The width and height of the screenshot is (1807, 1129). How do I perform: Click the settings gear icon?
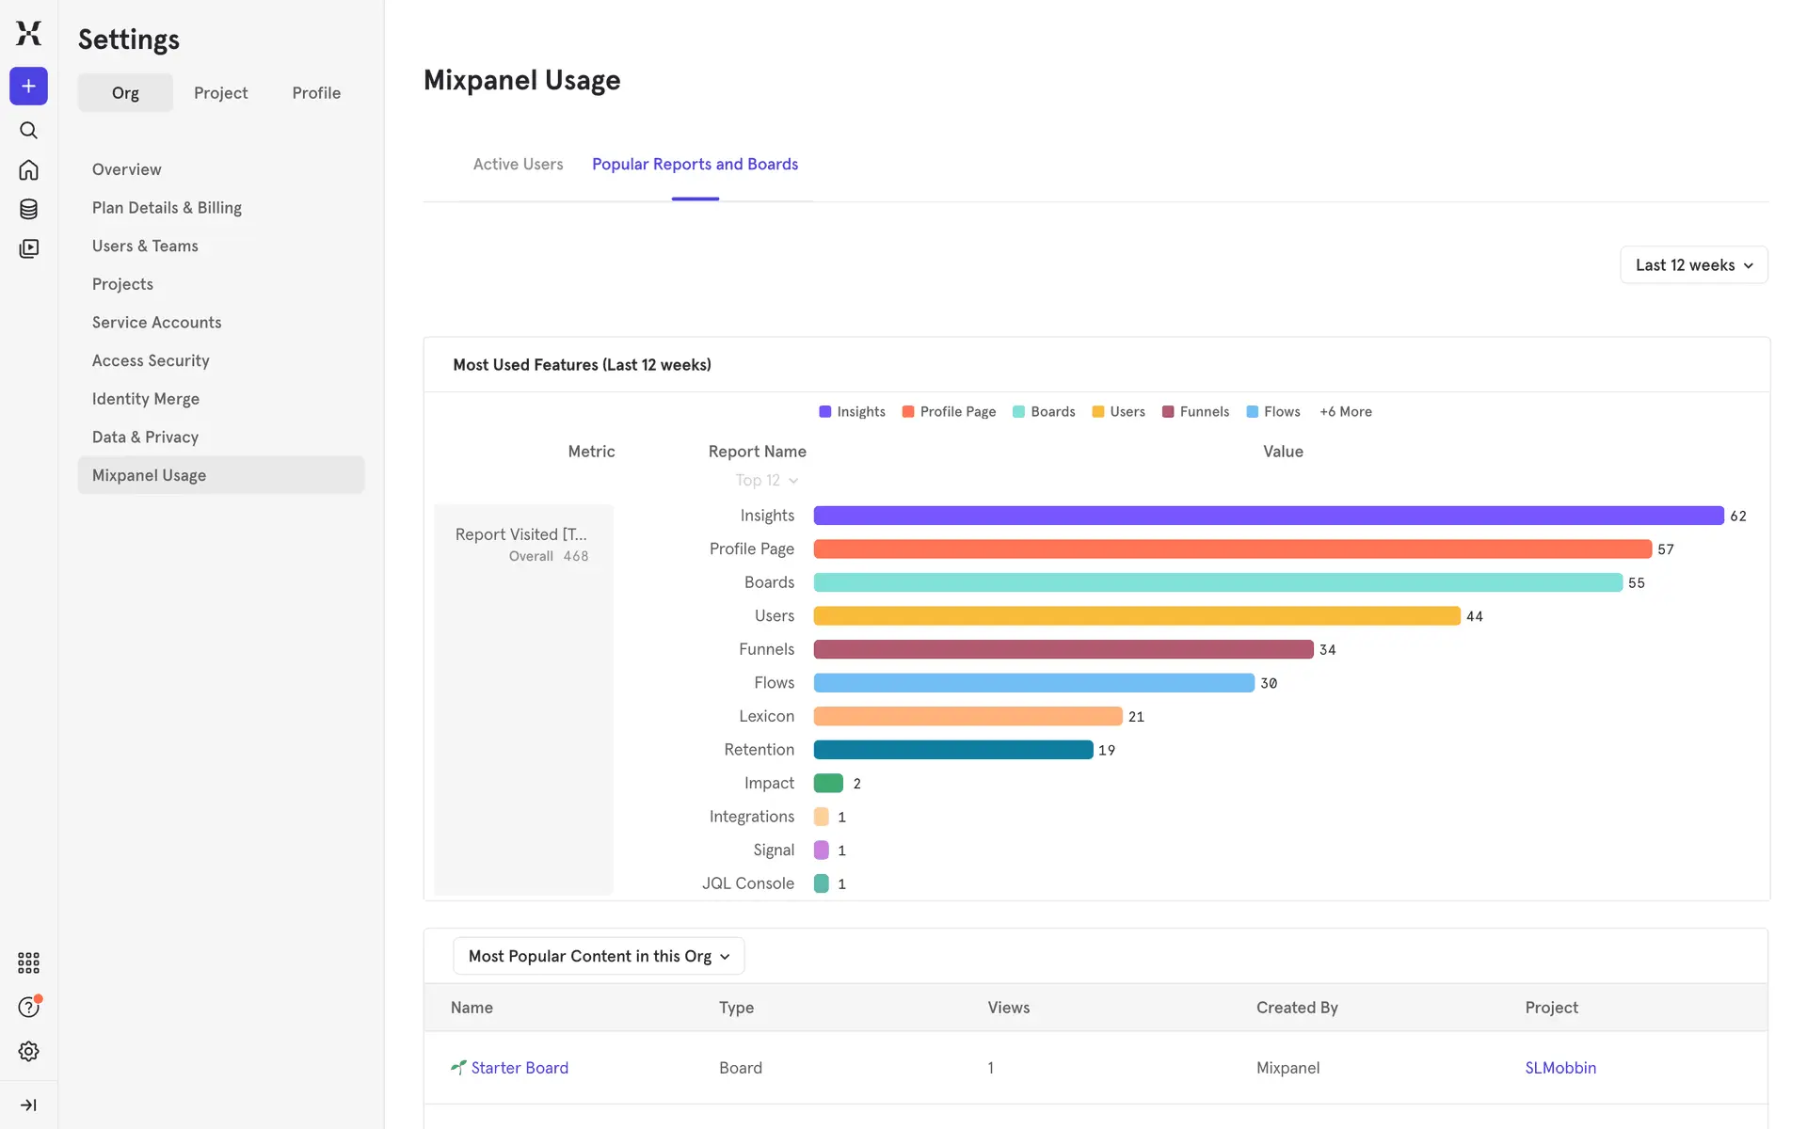coord(28,1051)
